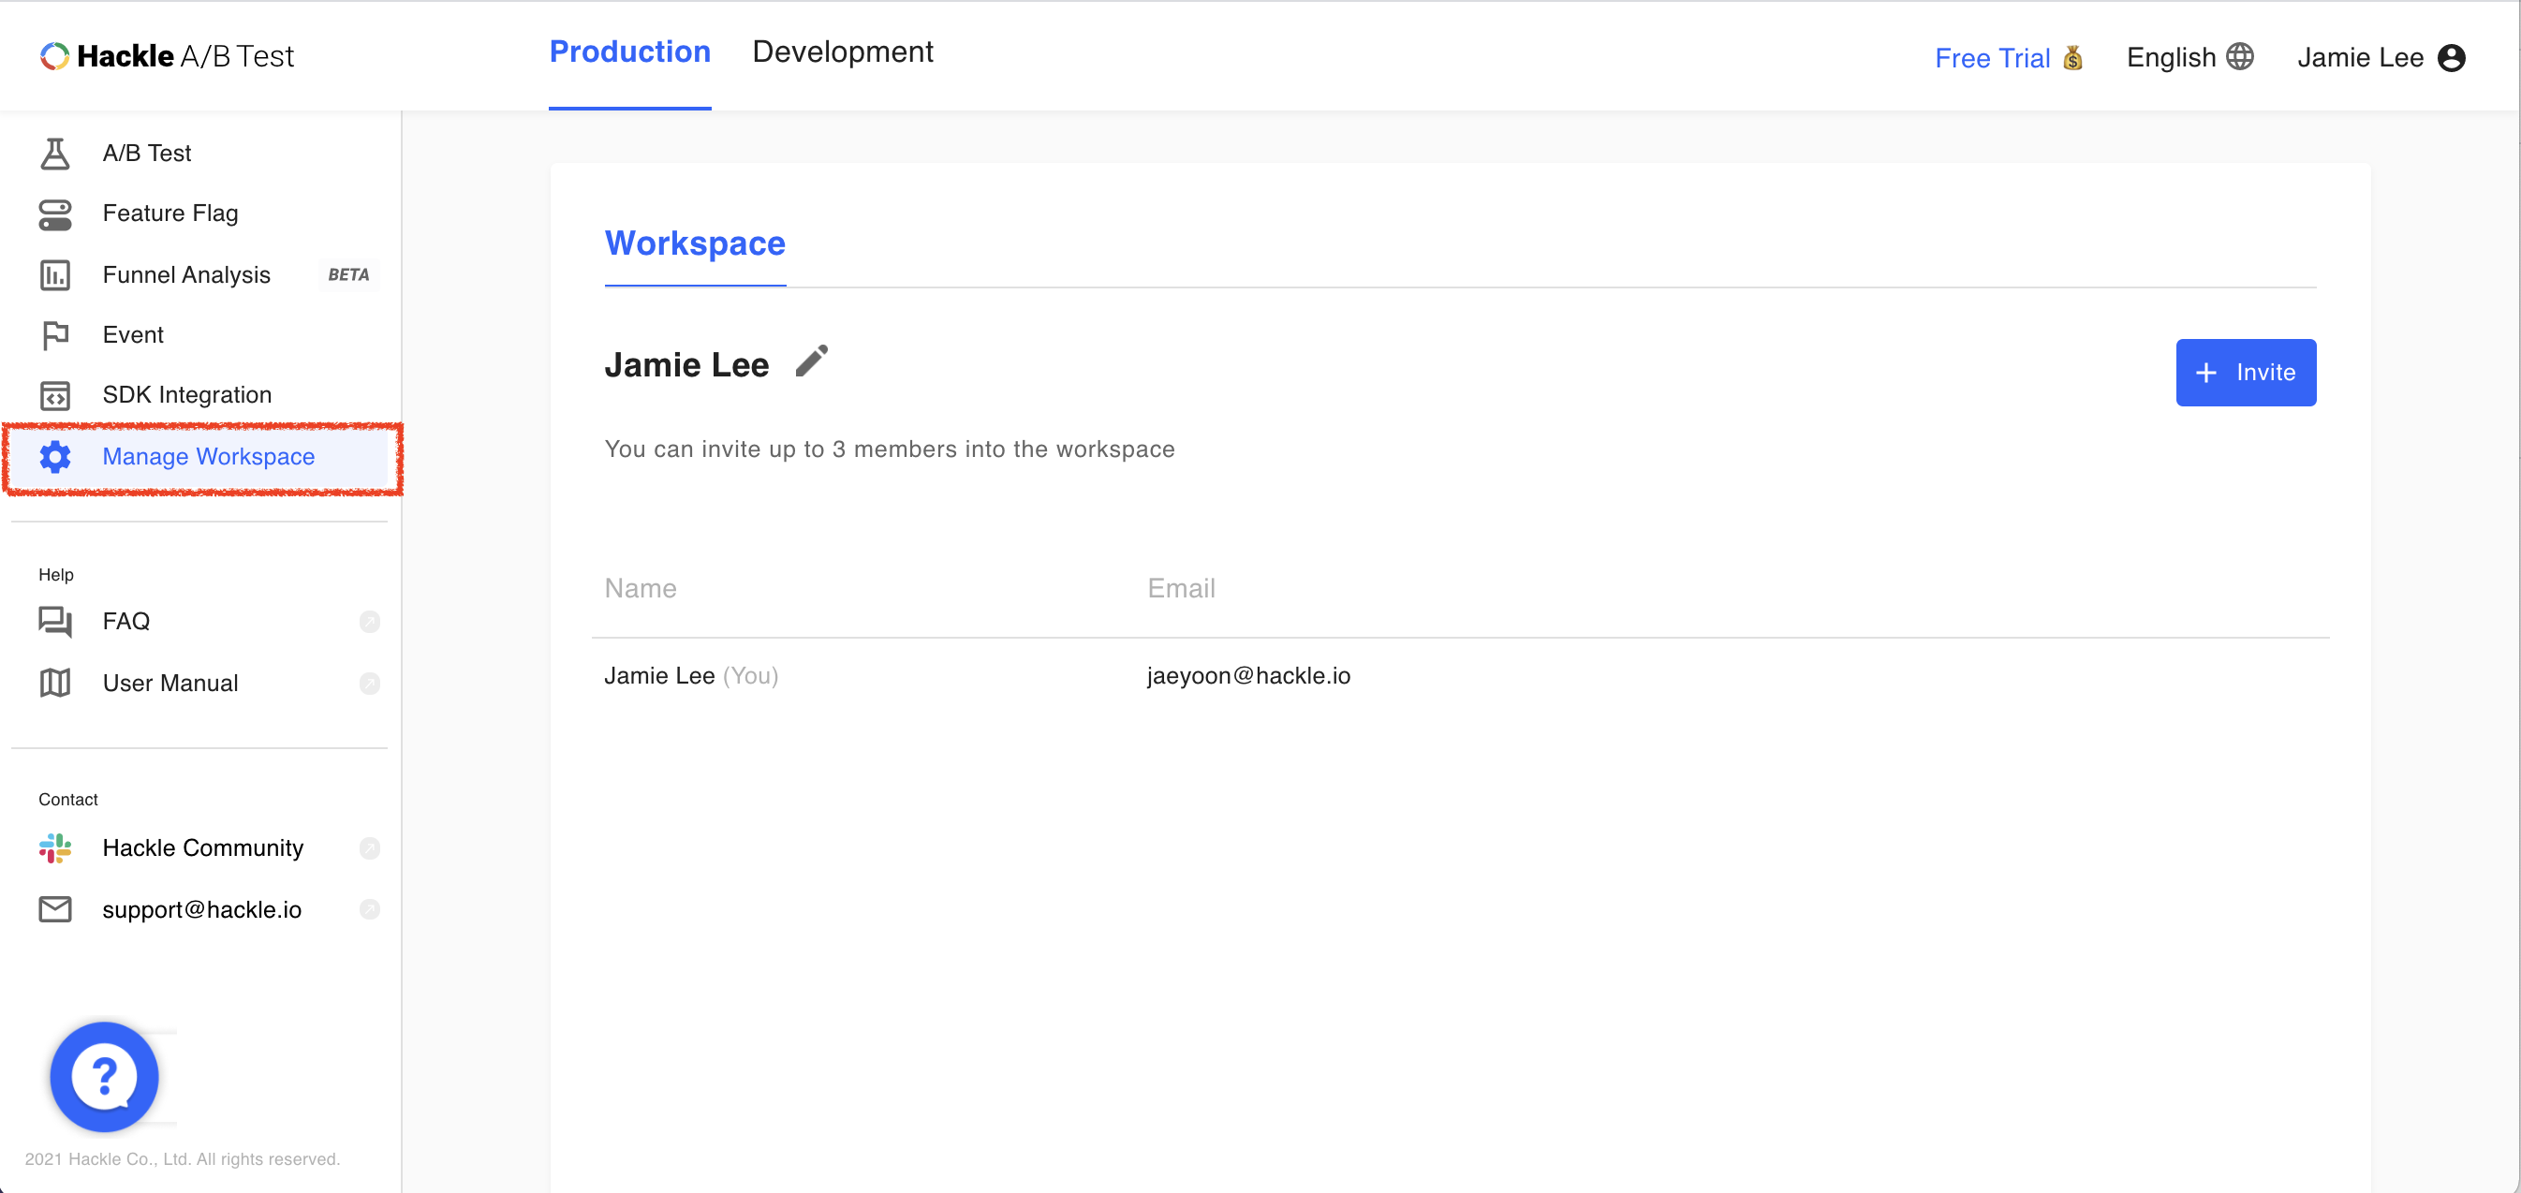The image size is (2521, 1193).
Task: Select the Workspace tab heading
Action: (694, 243)
